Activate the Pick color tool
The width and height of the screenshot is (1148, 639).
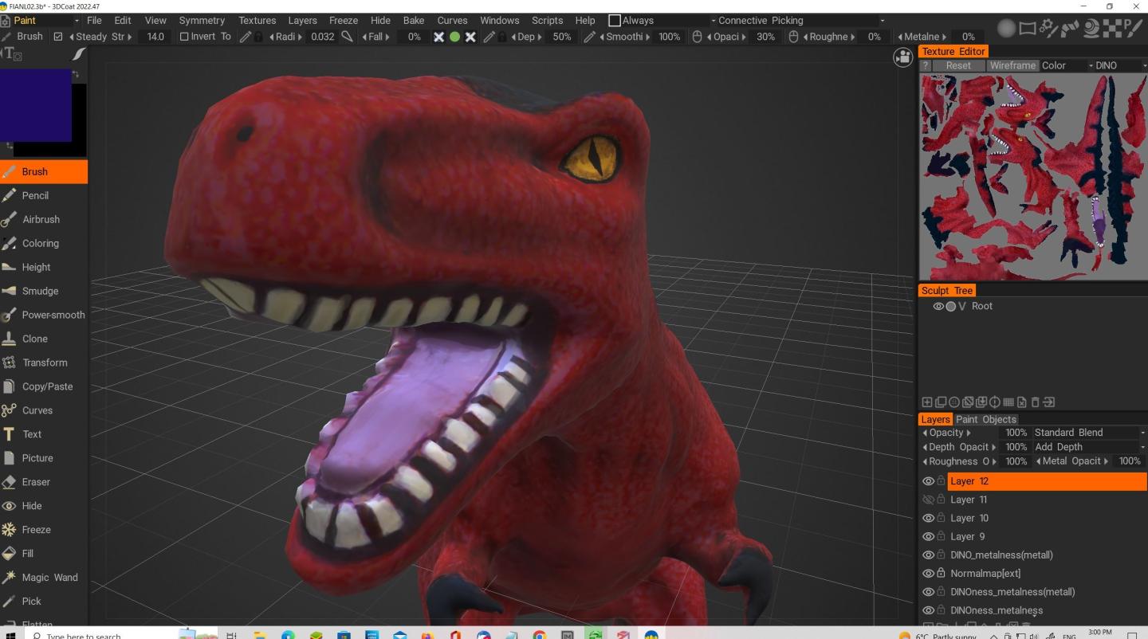point(44,602)
